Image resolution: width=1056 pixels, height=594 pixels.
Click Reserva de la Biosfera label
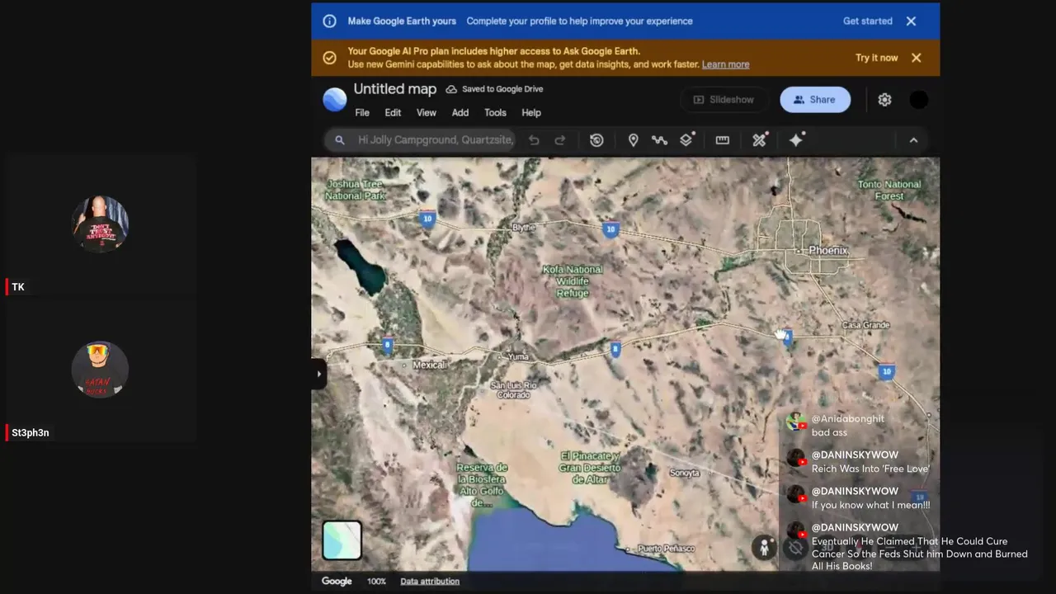pos(482,485)
